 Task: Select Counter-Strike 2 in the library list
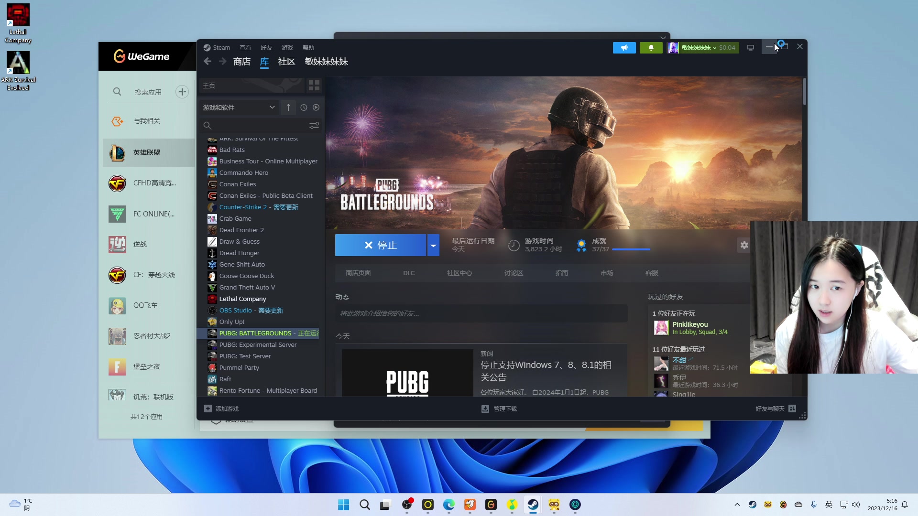pos(259,207)
